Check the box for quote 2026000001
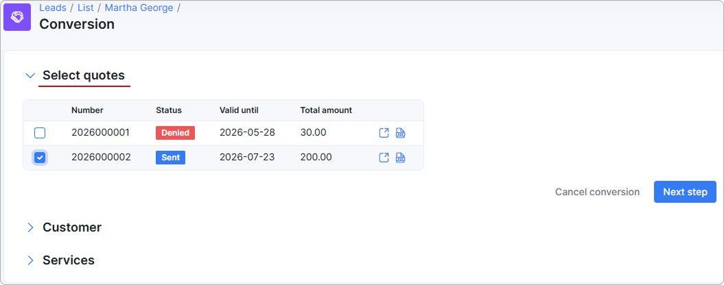 pyautogui.click(x=40, y=133)
